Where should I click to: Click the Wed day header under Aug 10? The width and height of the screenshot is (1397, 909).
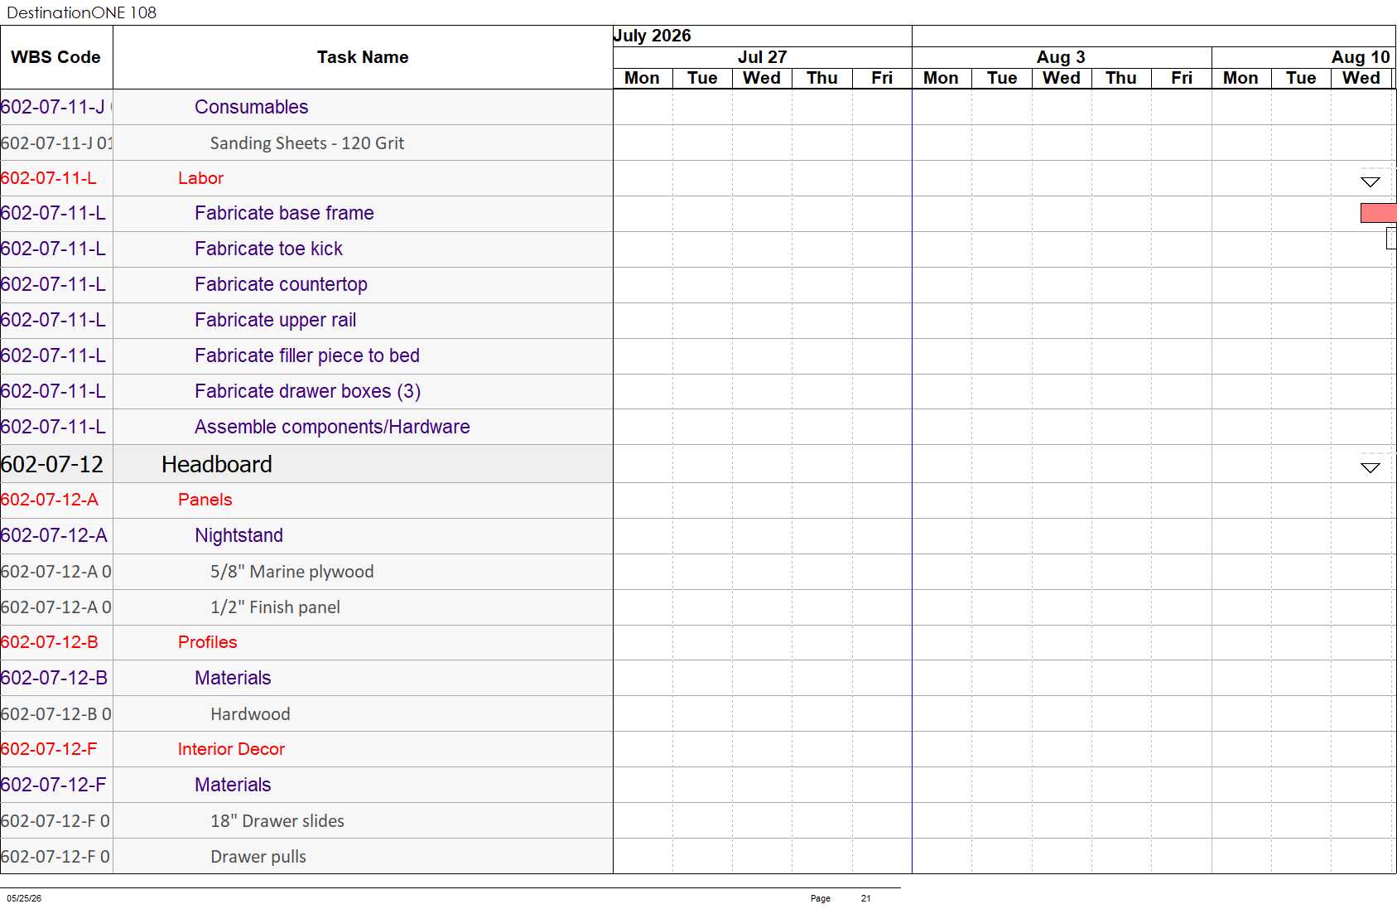pyautogui.click(x=1361, y=78)
